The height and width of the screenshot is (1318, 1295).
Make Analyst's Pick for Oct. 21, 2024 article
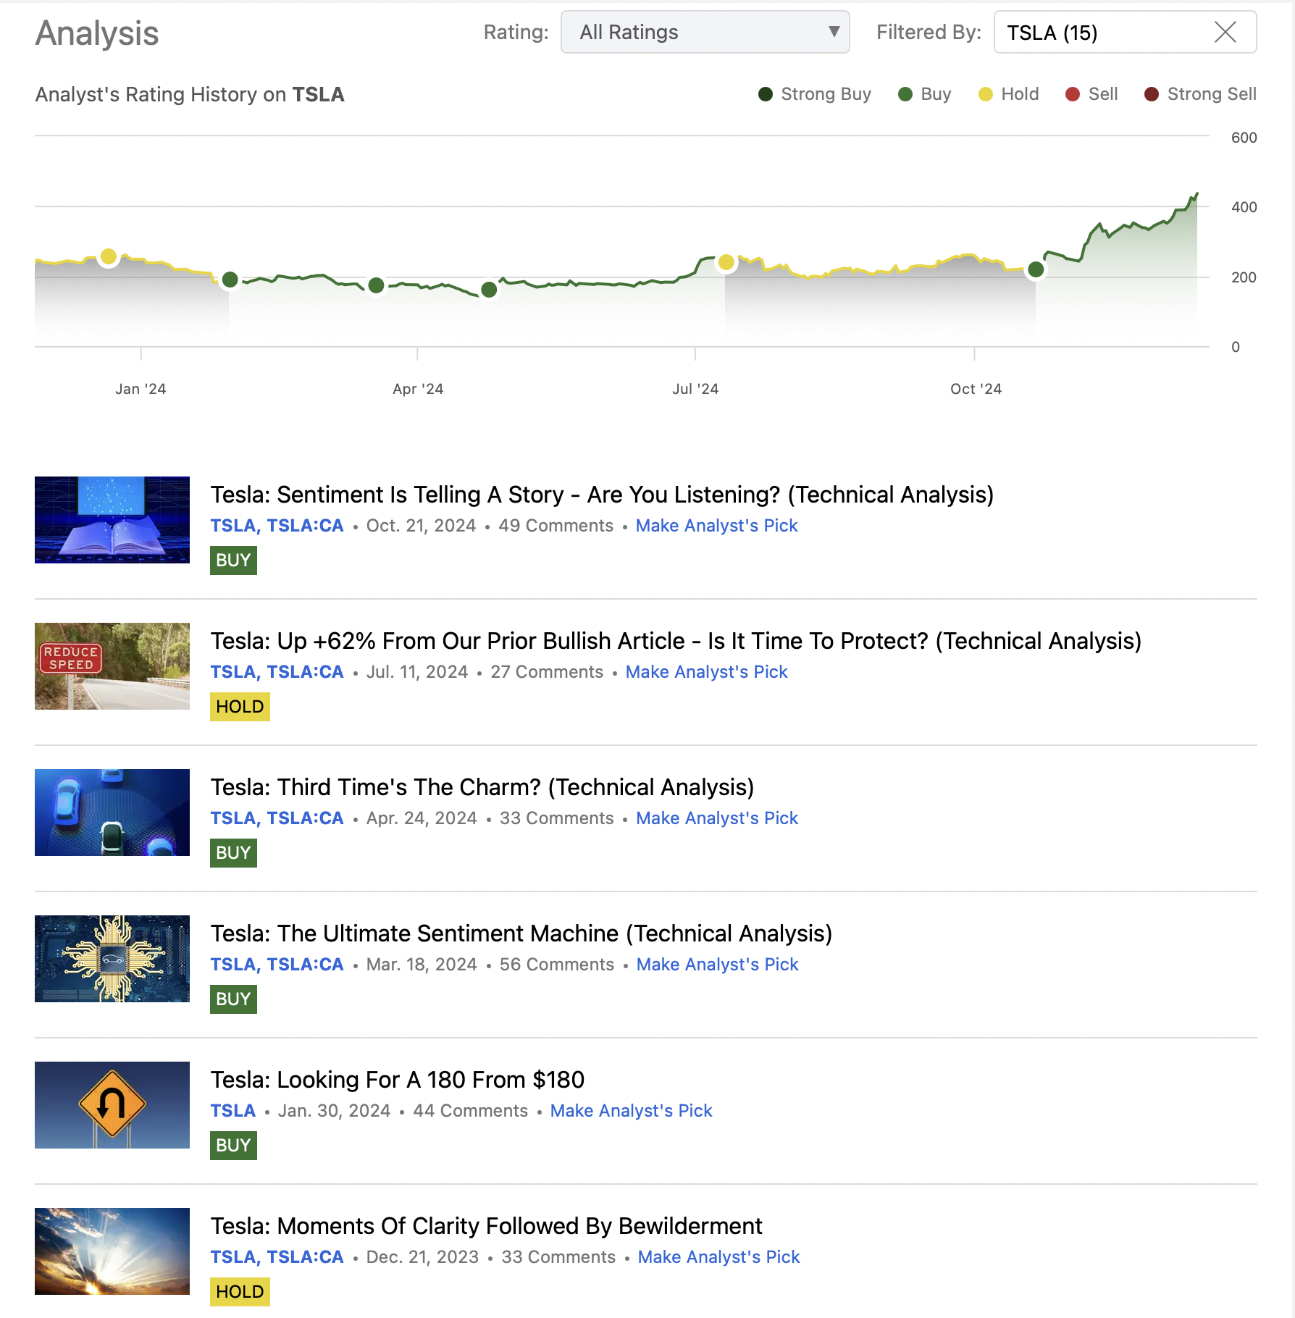(716, 526)
